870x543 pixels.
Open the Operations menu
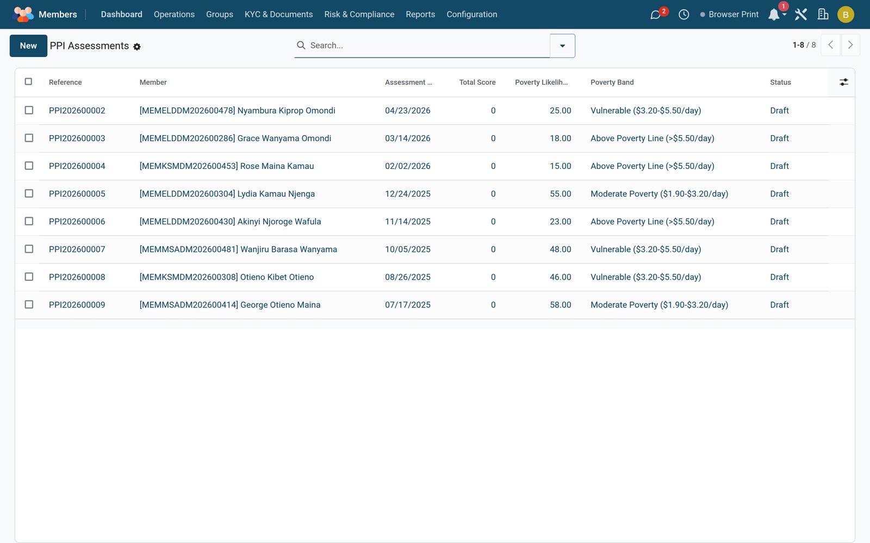pyautogui.click(x=174, y=15)
